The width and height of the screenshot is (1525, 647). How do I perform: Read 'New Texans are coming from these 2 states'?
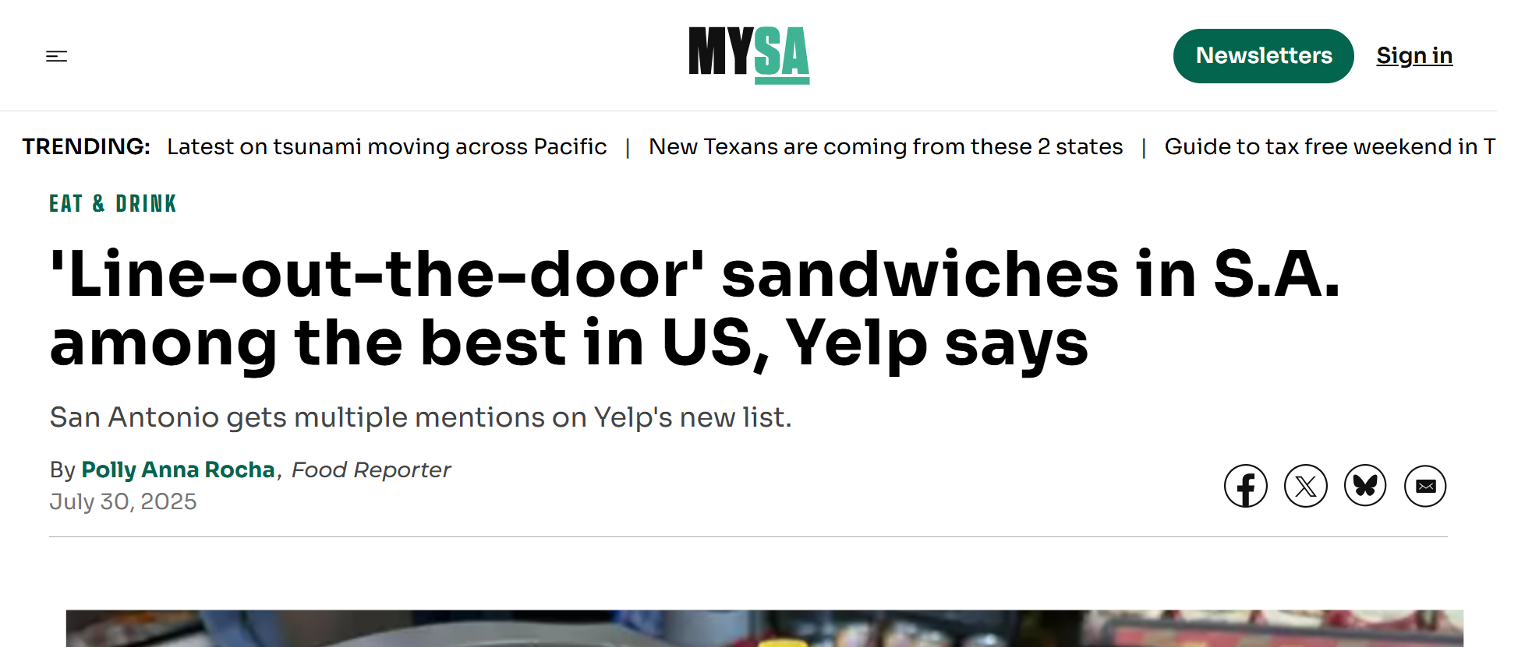886,146
